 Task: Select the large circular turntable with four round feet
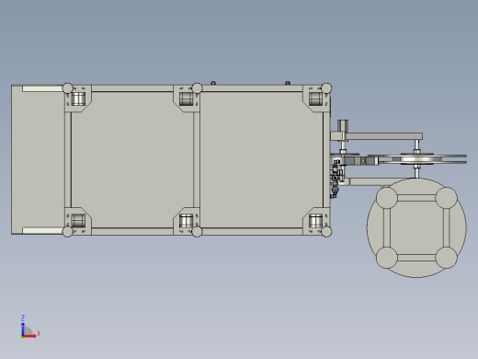[416, 227]
